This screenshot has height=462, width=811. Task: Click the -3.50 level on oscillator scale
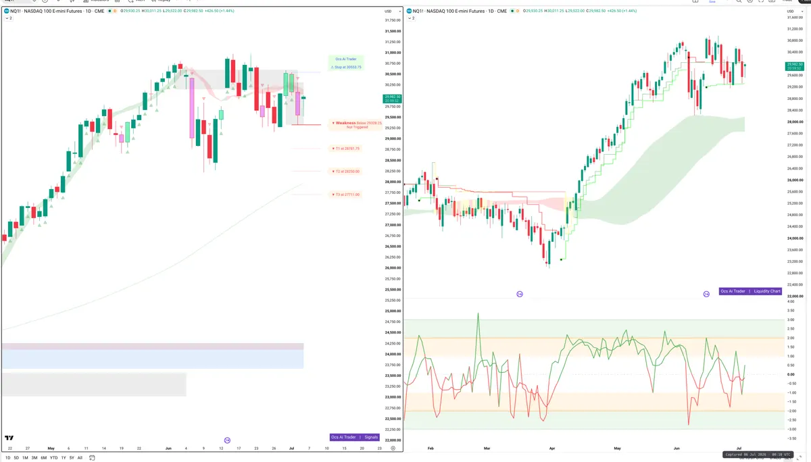[790, 438]
